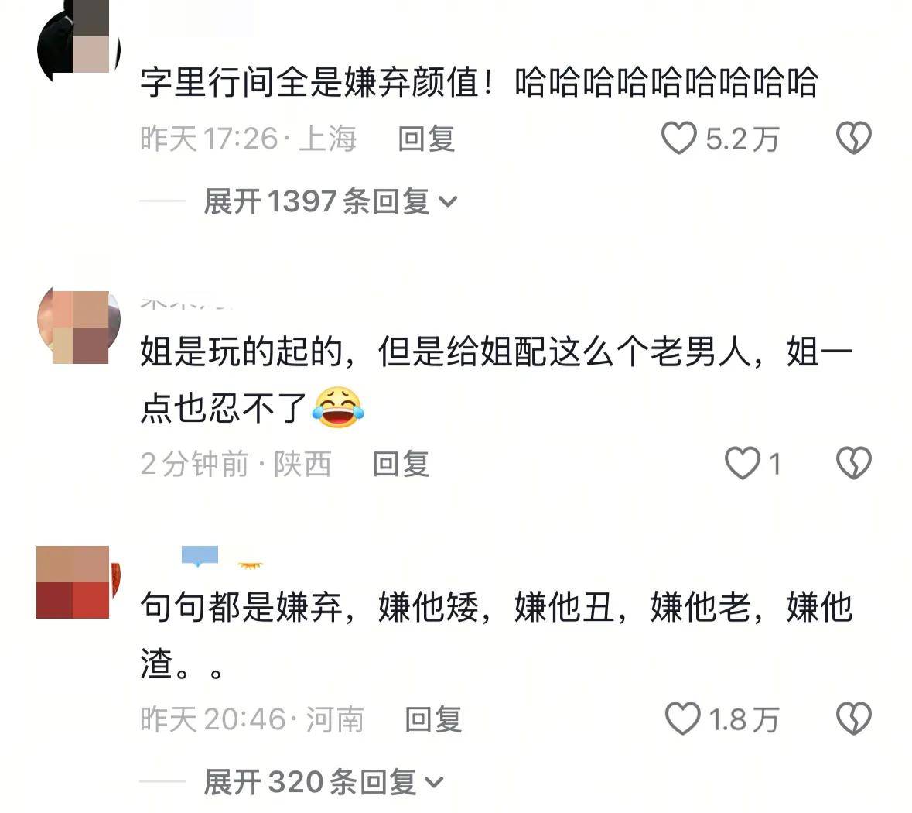This screenshot has height=813, width=912.
Task: Tap the blue badge beside third username
Action: (200, 556)
